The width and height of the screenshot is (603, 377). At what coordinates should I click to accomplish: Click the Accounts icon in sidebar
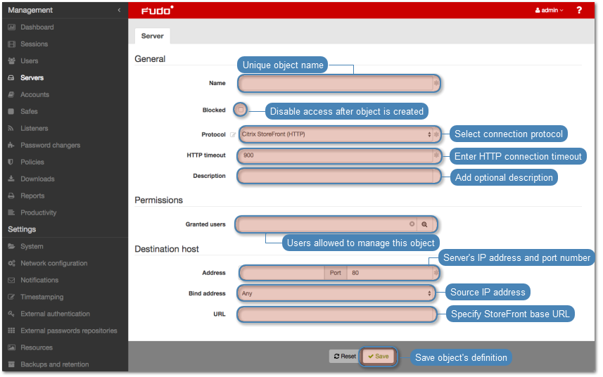point(11,94)
